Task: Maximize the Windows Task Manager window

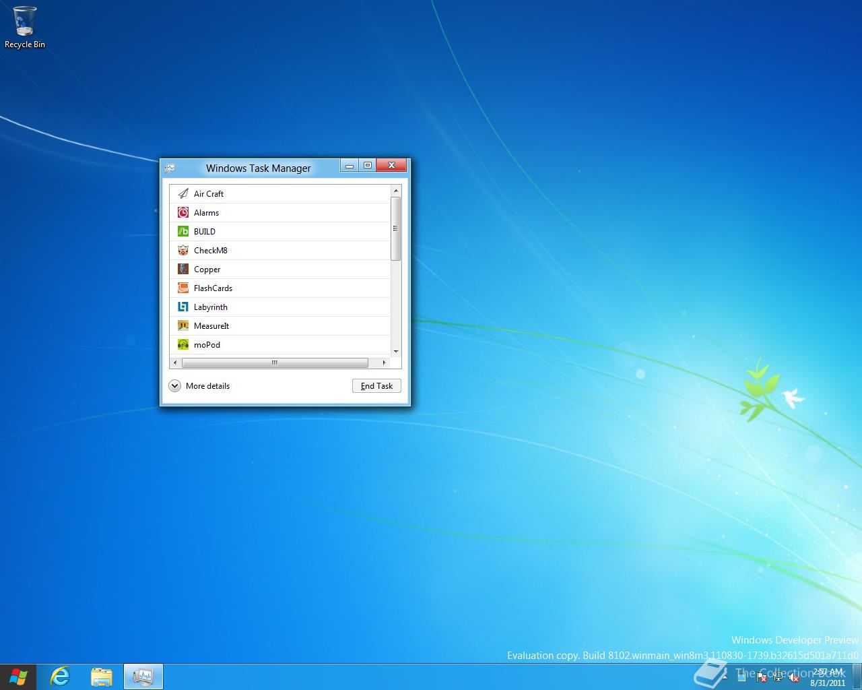Action: tap(367, 165)
